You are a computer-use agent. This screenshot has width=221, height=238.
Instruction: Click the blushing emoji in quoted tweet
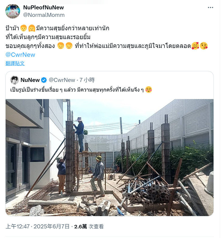coord(148,90)
